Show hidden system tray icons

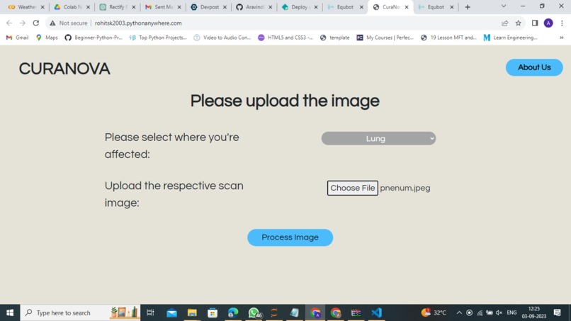[459, 312]
